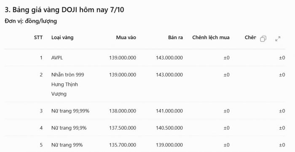Click buy price 135.700.000 in row 5

[123, 145]
